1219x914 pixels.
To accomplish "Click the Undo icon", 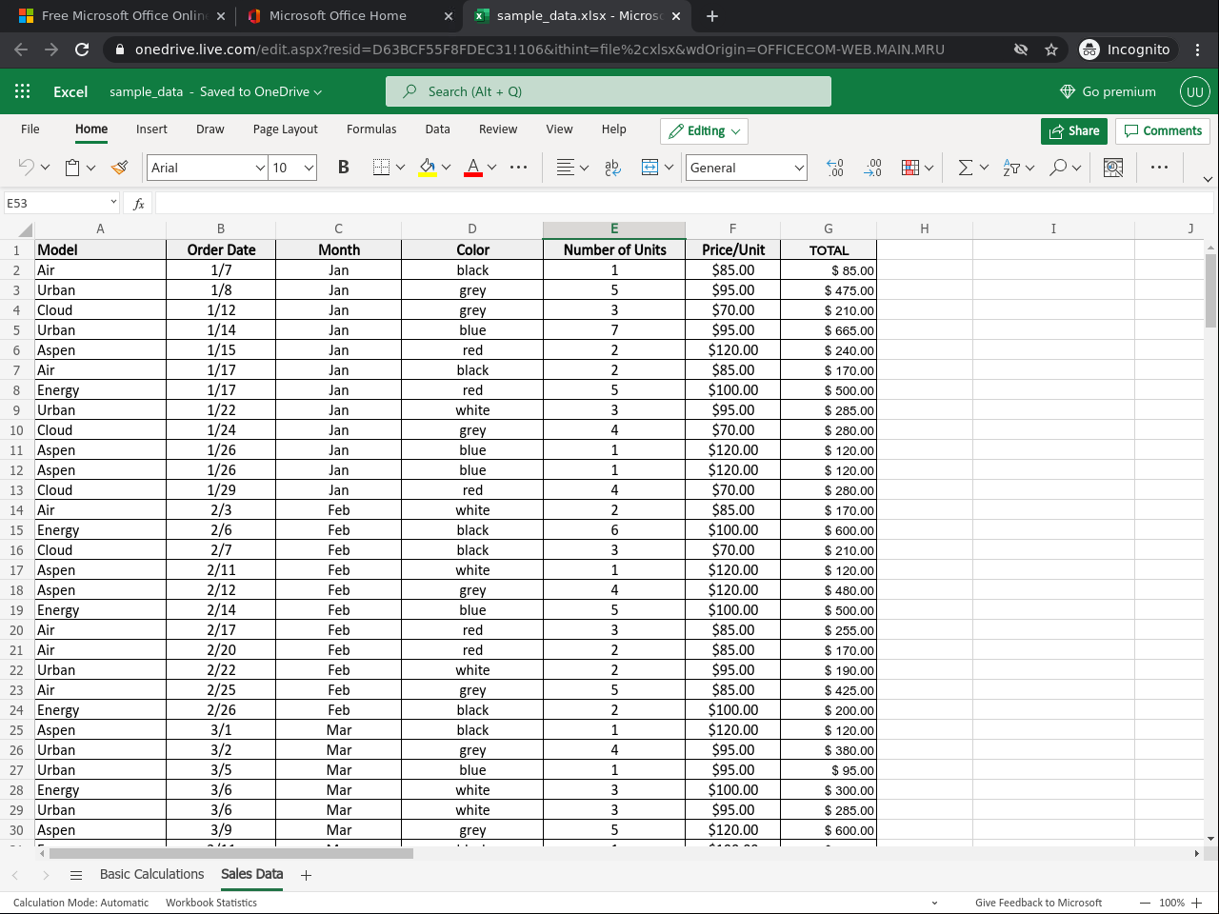I will click(25, 167).
